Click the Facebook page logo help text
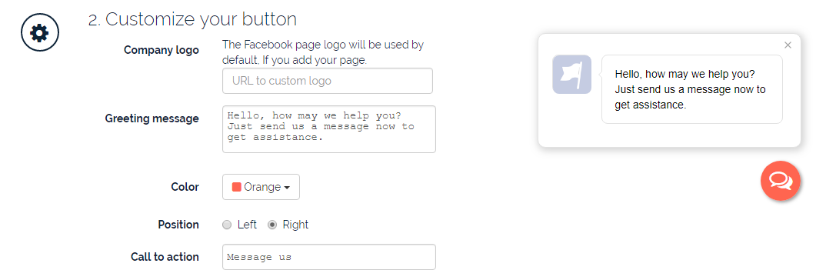The image size is (826, 280). pos(323,52)
